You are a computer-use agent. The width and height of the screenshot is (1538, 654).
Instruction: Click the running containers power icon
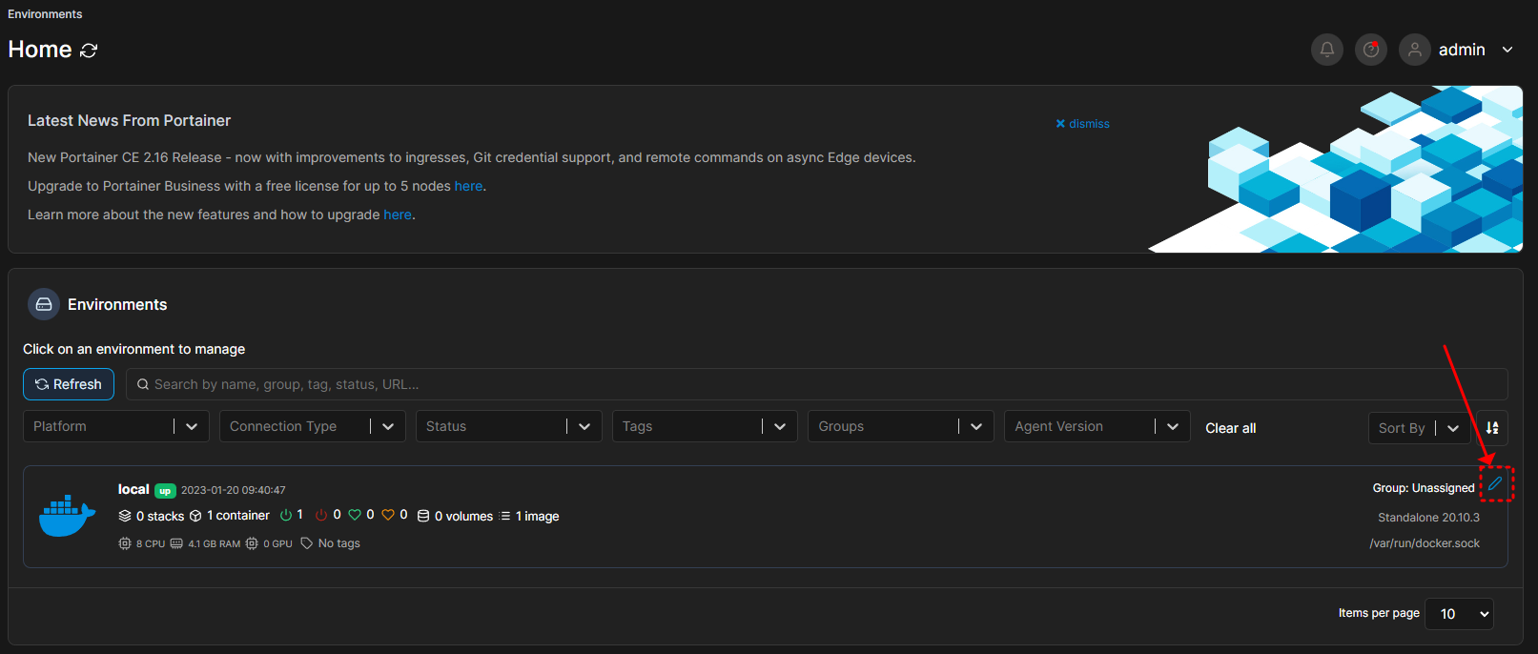[286, 515]
